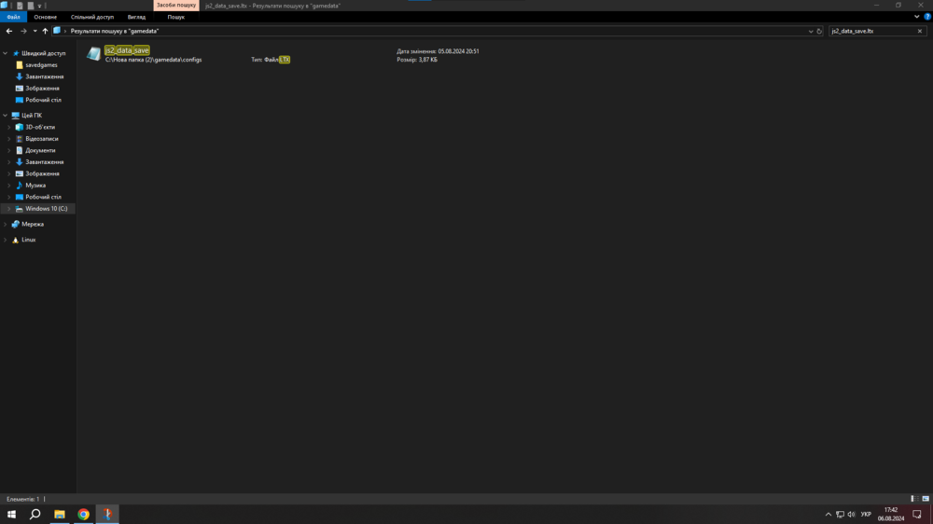Open Customize Quick Access Toolbar dropdown
The height and width of the screenshot is (524, 933).
click(x=39, y=6)
